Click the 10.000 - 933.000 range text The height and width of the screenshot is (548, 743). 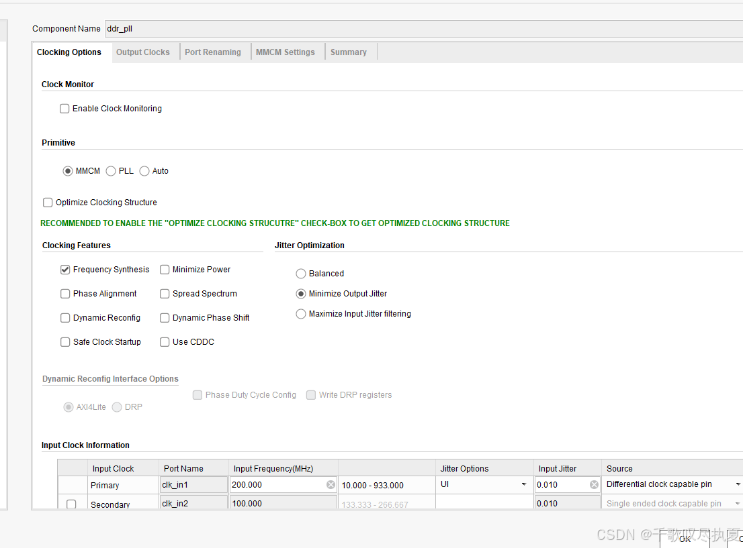tap(372, 485)
